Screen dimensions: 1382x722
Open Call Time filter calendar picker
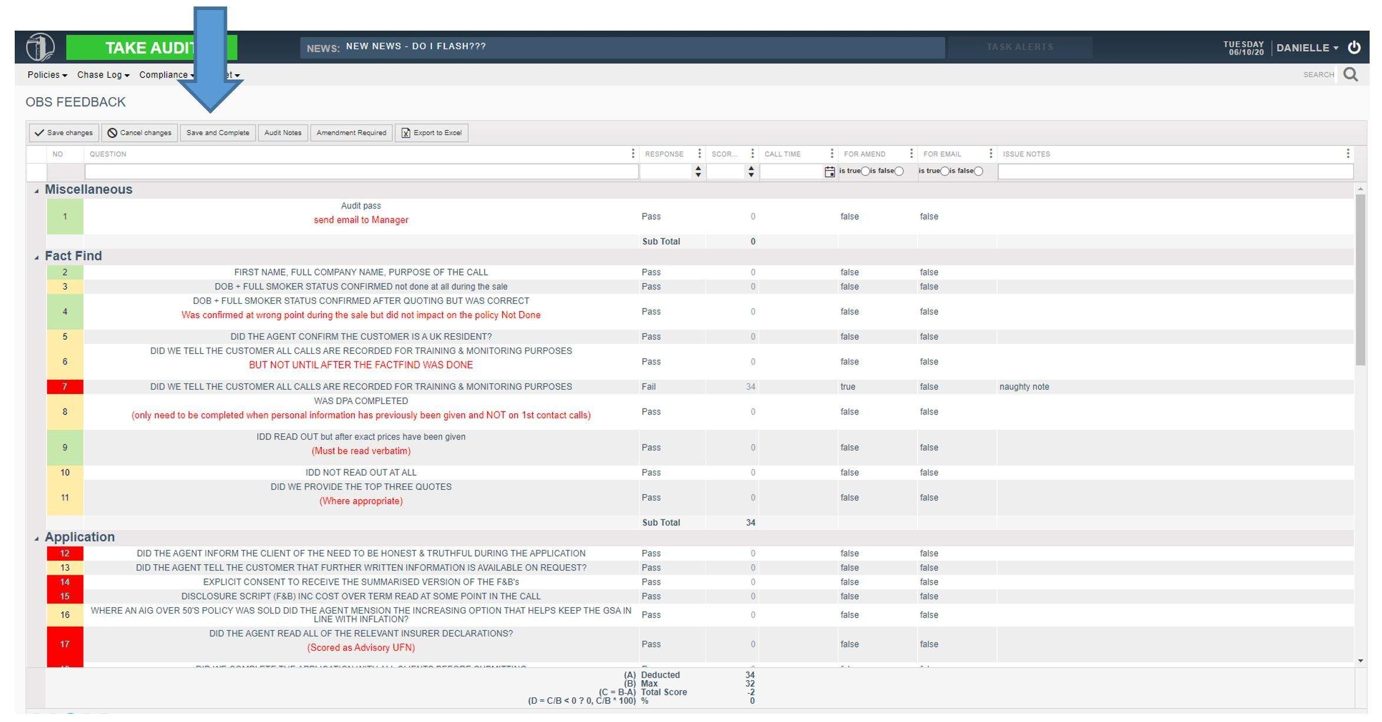coord(829,172)
